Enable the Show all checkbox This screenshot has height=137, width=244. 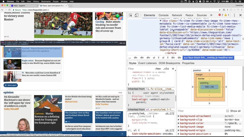pyautogui.click(x=227, y=111)
